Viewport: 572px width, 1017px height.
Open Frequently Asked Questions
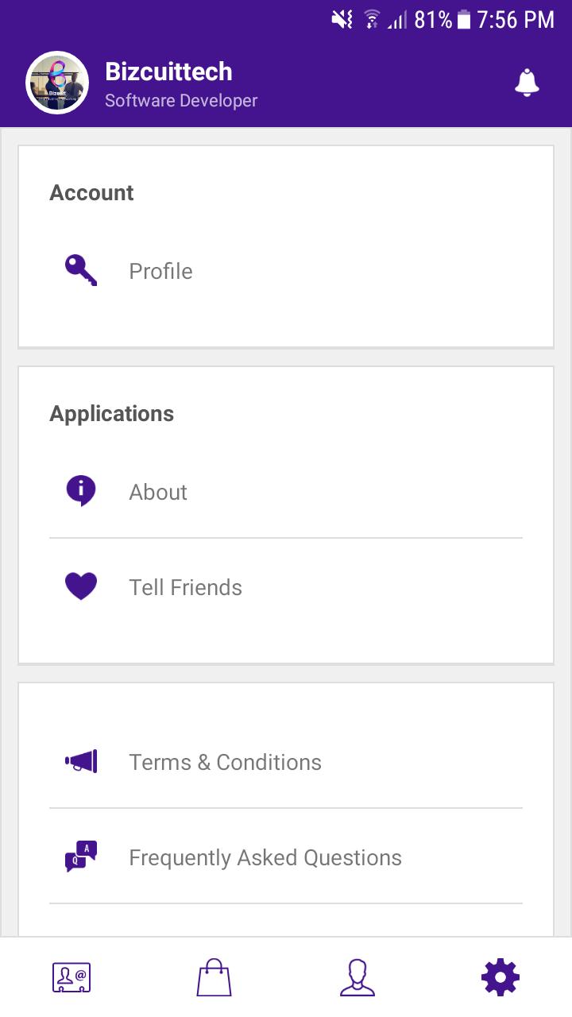click(286, 857)
